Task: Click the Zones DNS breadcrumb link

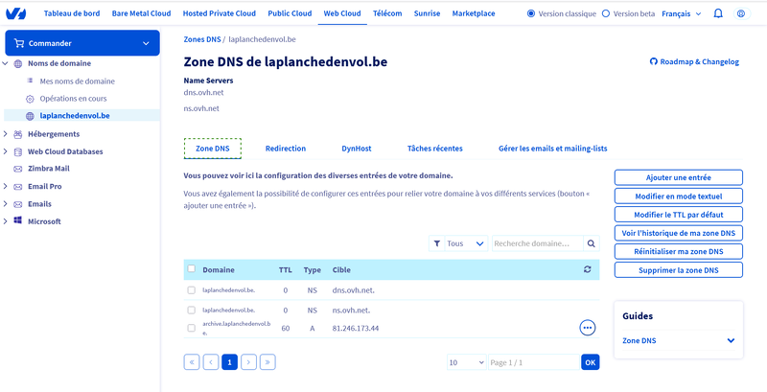Action: [x=202, y=39]
